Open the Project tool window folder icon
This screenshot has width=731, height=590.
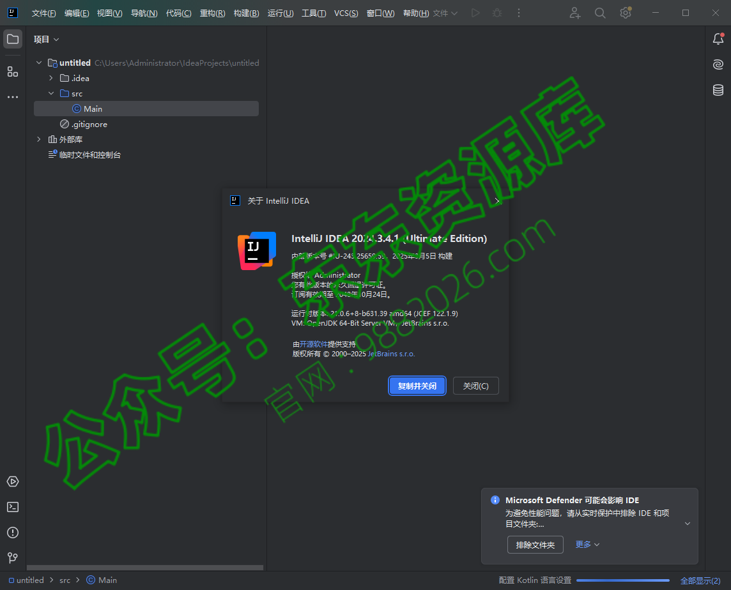coord(13,38)
